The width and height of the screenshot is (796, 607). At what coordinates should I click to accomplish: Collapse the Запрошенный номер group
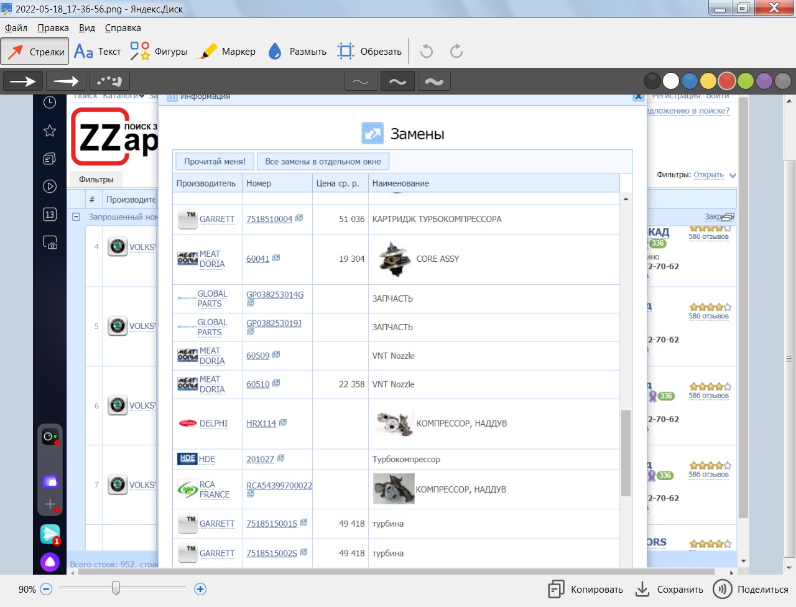coord(76,217)
